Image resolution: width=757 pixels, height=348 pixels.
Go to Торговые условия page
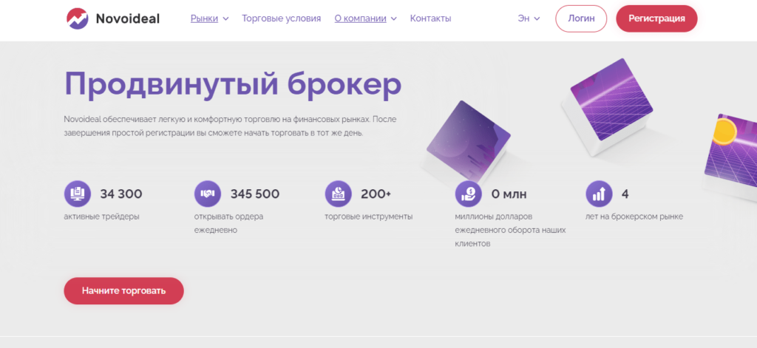(x=281, y=18)
